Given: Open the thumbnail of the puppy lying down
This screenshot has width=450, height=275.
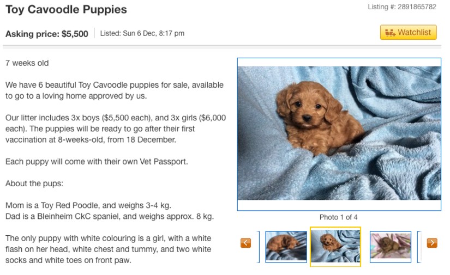Looking at the screenshot, I should (x=286, y=247).
